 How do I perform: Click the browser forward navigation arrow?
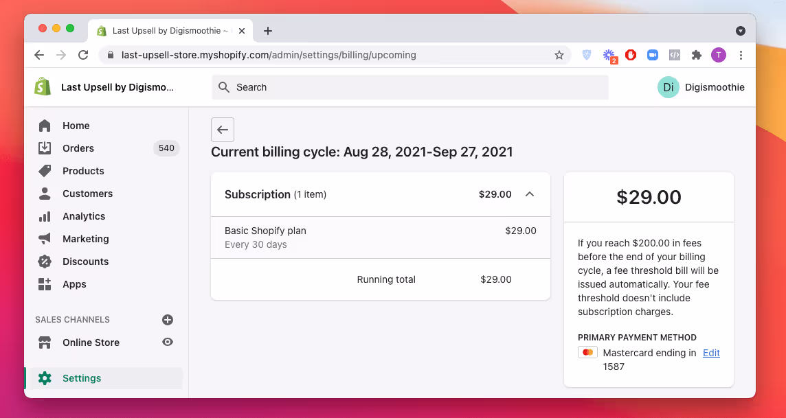[x=61, y=55]
